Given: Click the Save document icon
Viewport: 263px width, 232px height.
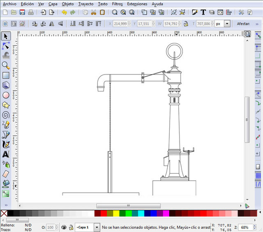Looking at the screenshot, I should pyautogui.click(x=22, y=12).
